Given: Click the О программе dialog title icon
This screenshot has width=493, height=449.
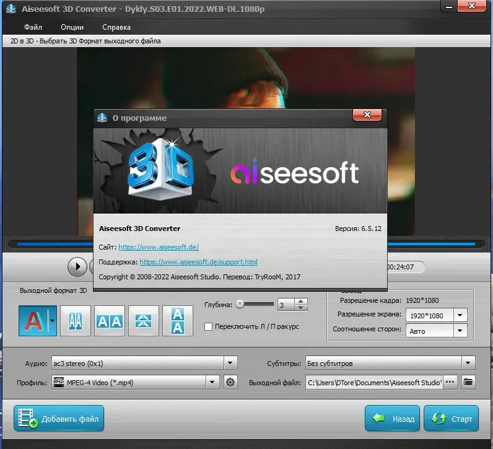Looking at the screenshot, I should click(102, 118).
